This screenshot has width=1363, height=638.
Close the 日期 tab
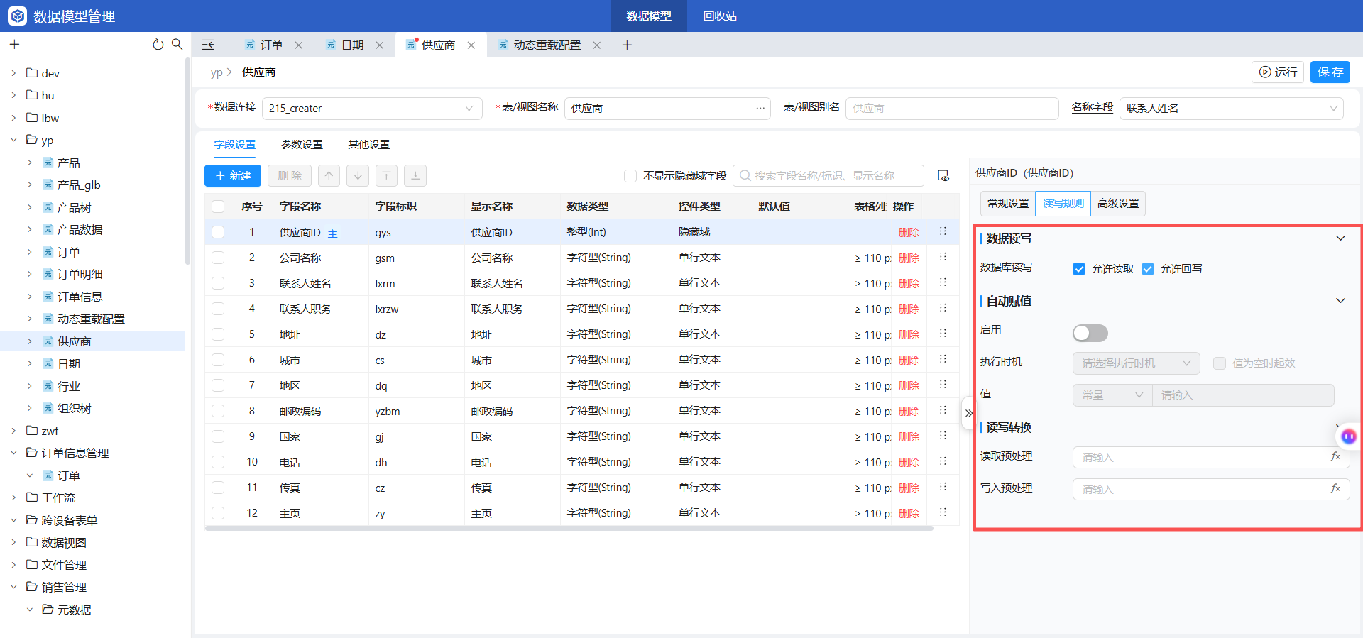coord(380,45)
